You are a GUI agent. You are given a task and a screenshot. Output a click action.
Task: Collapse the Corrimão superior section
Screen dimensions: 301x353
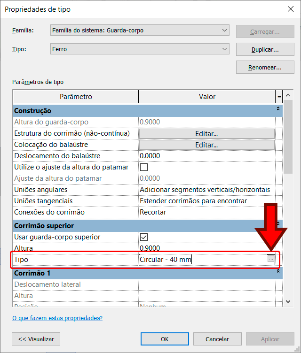click(278, 225)
